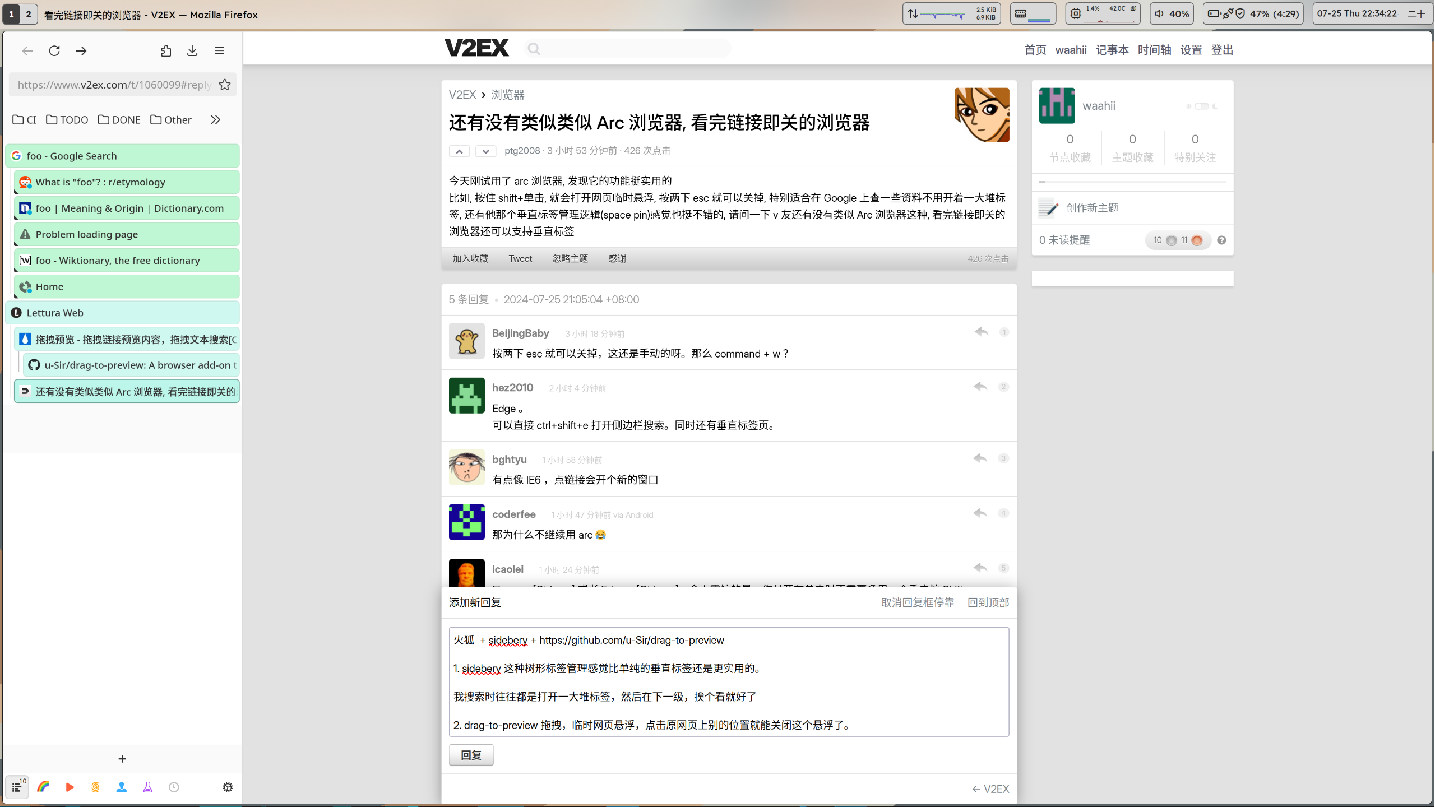1435x807 pixels.
Task: Click the browser back arrow
Action: (x=27, y=51)
